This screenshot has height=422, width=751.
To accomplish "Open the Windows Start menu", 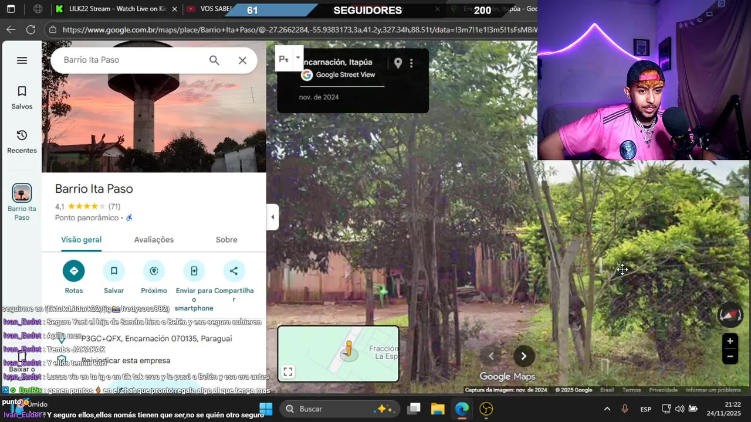I will tap(266, 409).
